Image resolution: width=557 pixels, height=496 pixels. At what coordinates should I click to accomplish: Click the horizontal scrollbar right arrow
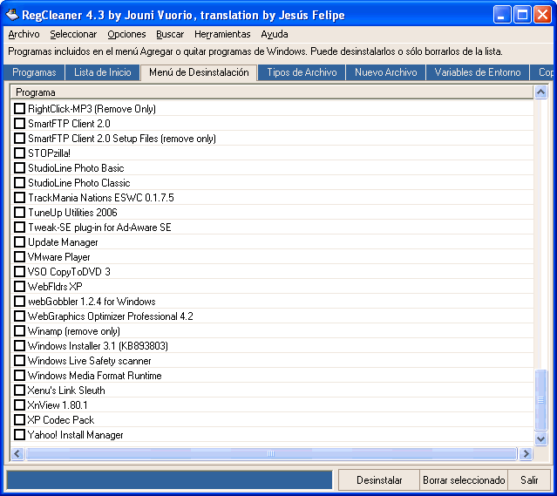[526, 453]
